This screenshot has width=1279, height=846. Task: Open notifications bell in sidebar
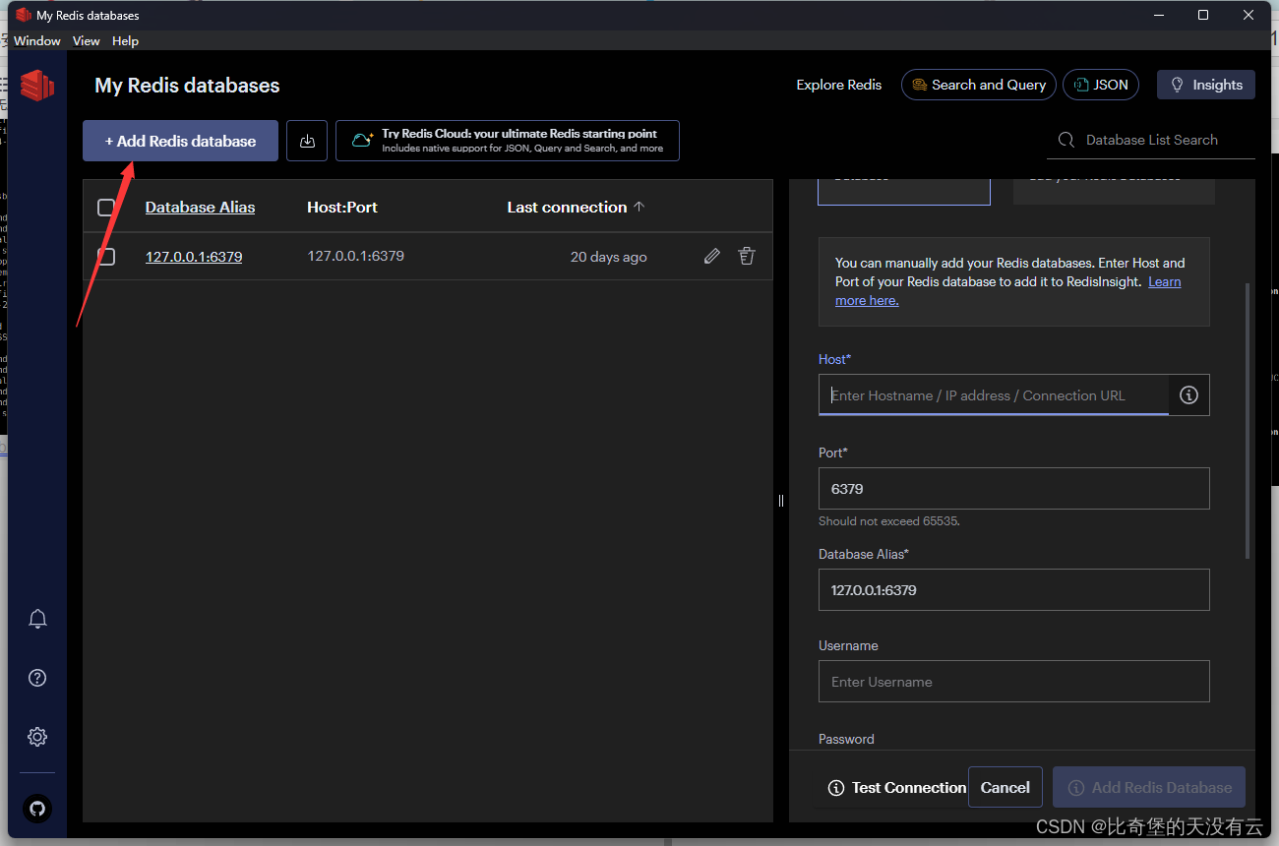pos(37,619)
